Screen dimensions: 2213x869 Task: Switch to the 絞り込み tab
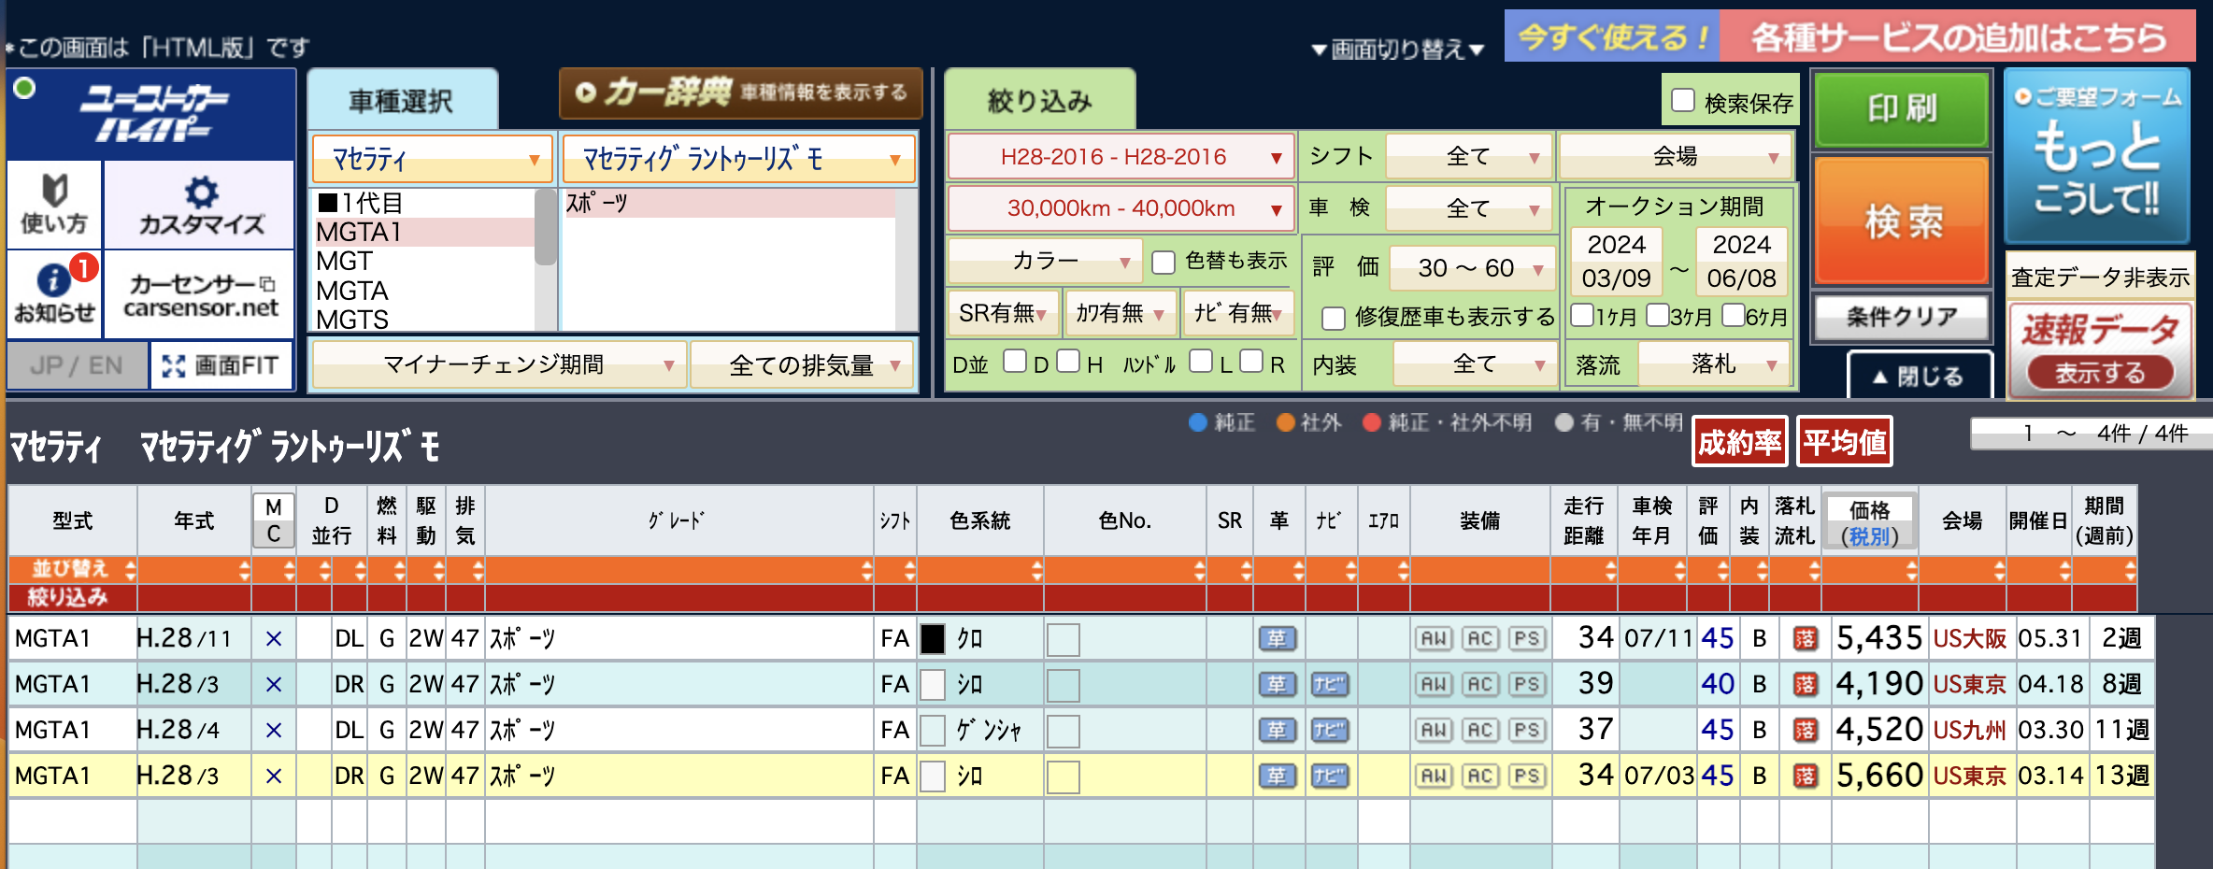click(x=1040, y=100)
